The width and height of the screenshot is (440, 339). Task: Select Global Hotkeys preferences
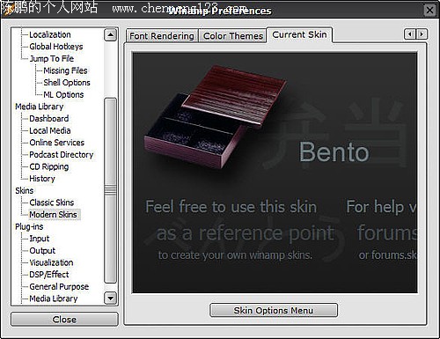tap(56, 47)
